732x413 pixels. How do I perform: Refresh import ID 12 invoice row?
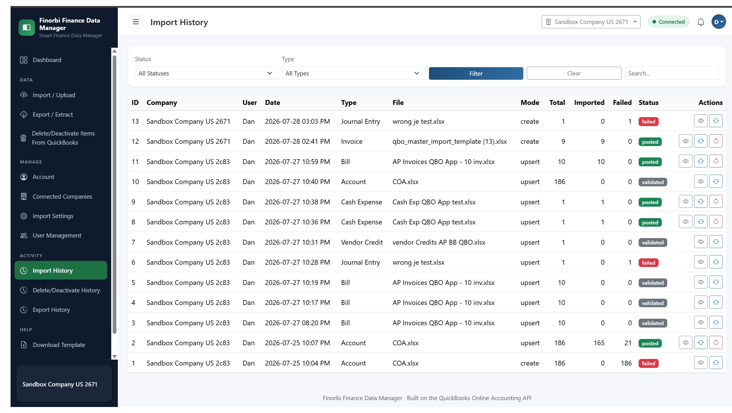click(701, 141)
